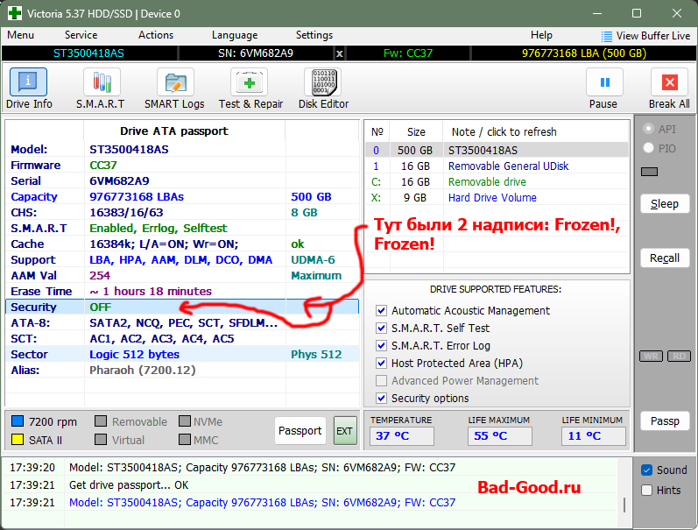This screenshot has height=530, width=698.
Task: Enable the Hints checkbox
Action: [x=647, y=491]
